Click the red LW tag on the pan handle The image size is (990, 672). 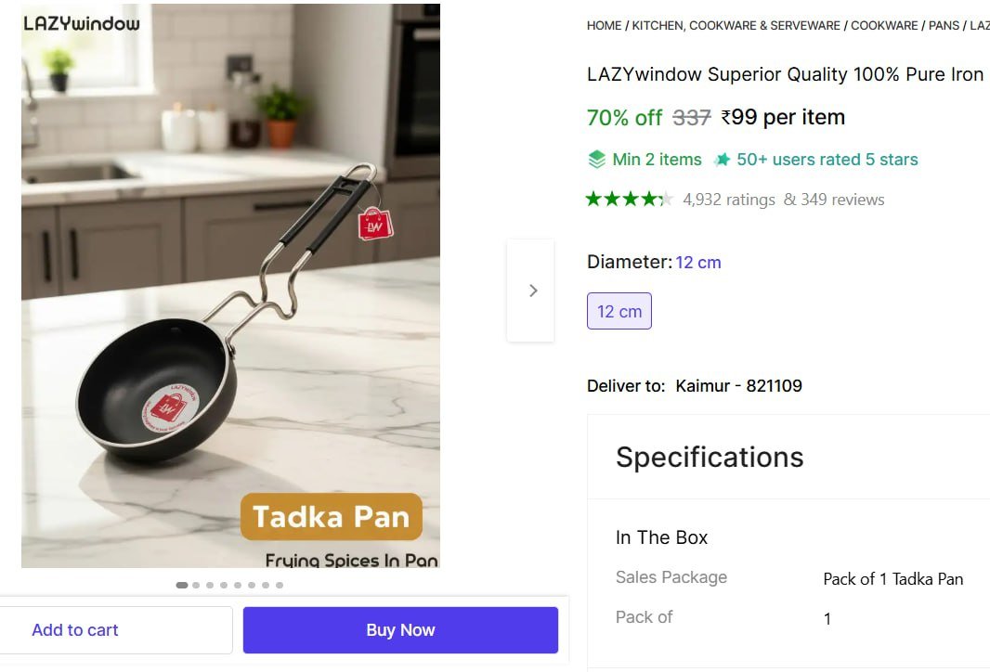click(x=374, y=224)
